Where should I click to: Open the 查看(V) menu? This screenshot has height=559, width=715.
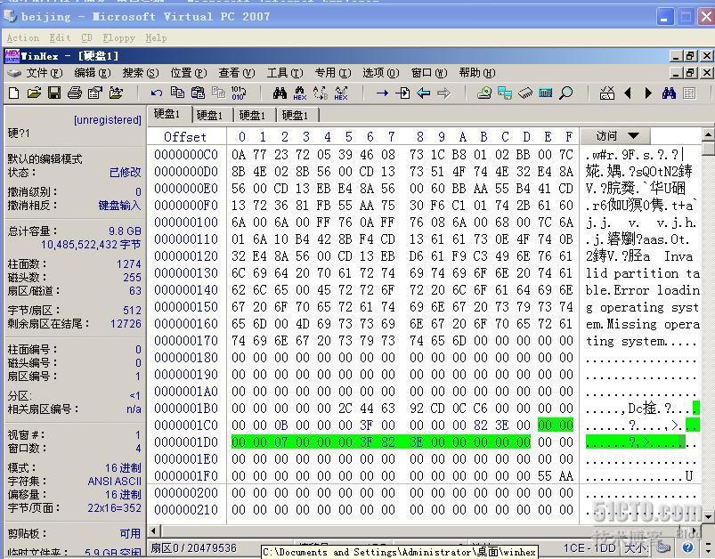click(236, 73)
